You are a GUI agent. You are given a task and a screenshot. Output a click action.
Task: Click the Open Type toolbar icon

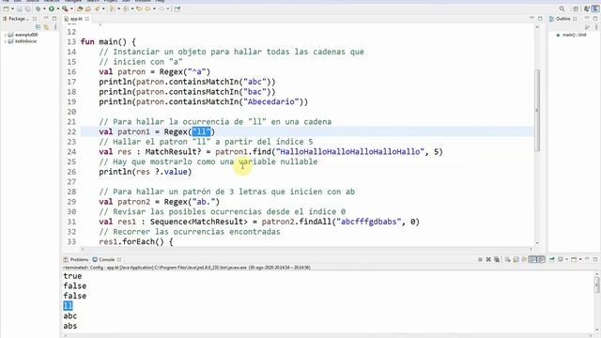pos(88,8)
